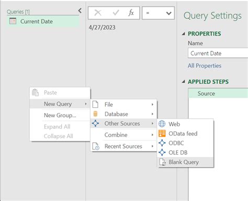Choose New Group... from context menu
The image size is (248, 201).
60,115
